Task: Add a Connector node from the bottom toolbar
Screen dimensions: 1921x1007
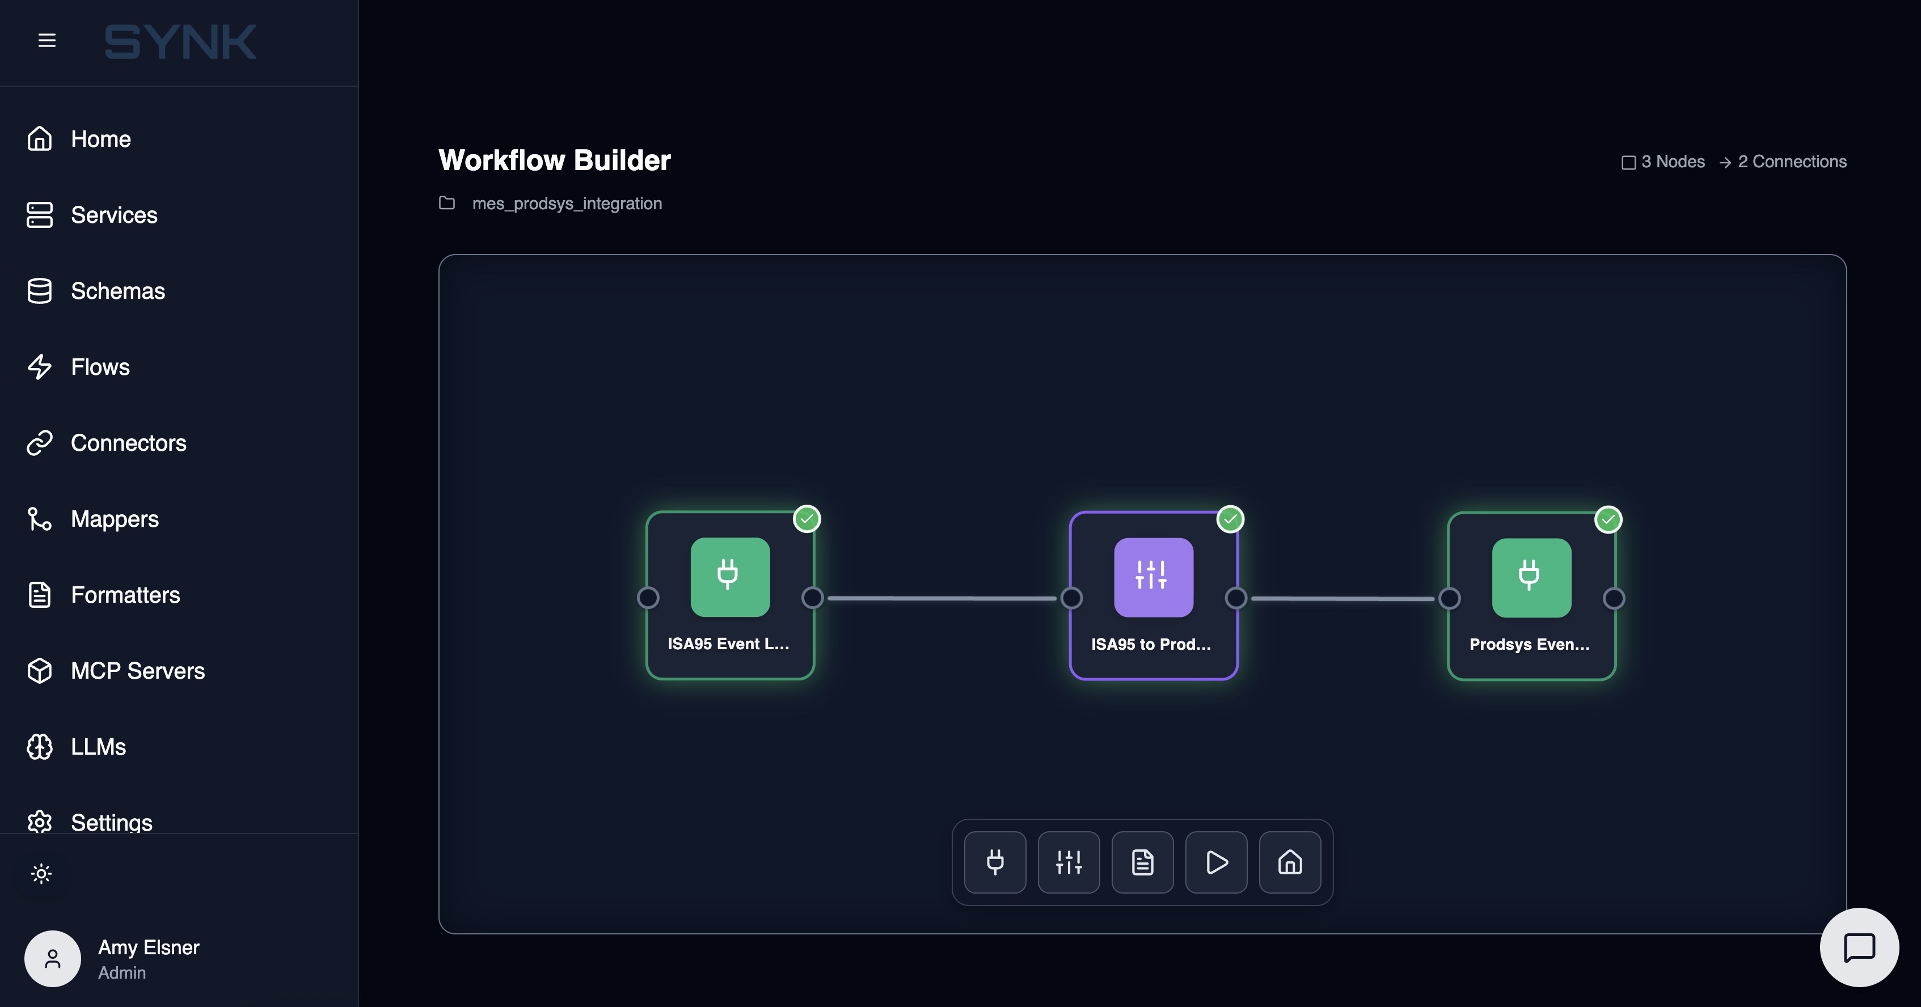Action: coord(995,862)
